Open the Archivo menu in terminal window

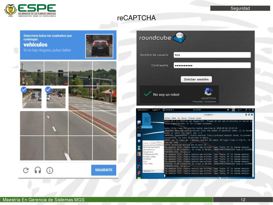point(167,118)
